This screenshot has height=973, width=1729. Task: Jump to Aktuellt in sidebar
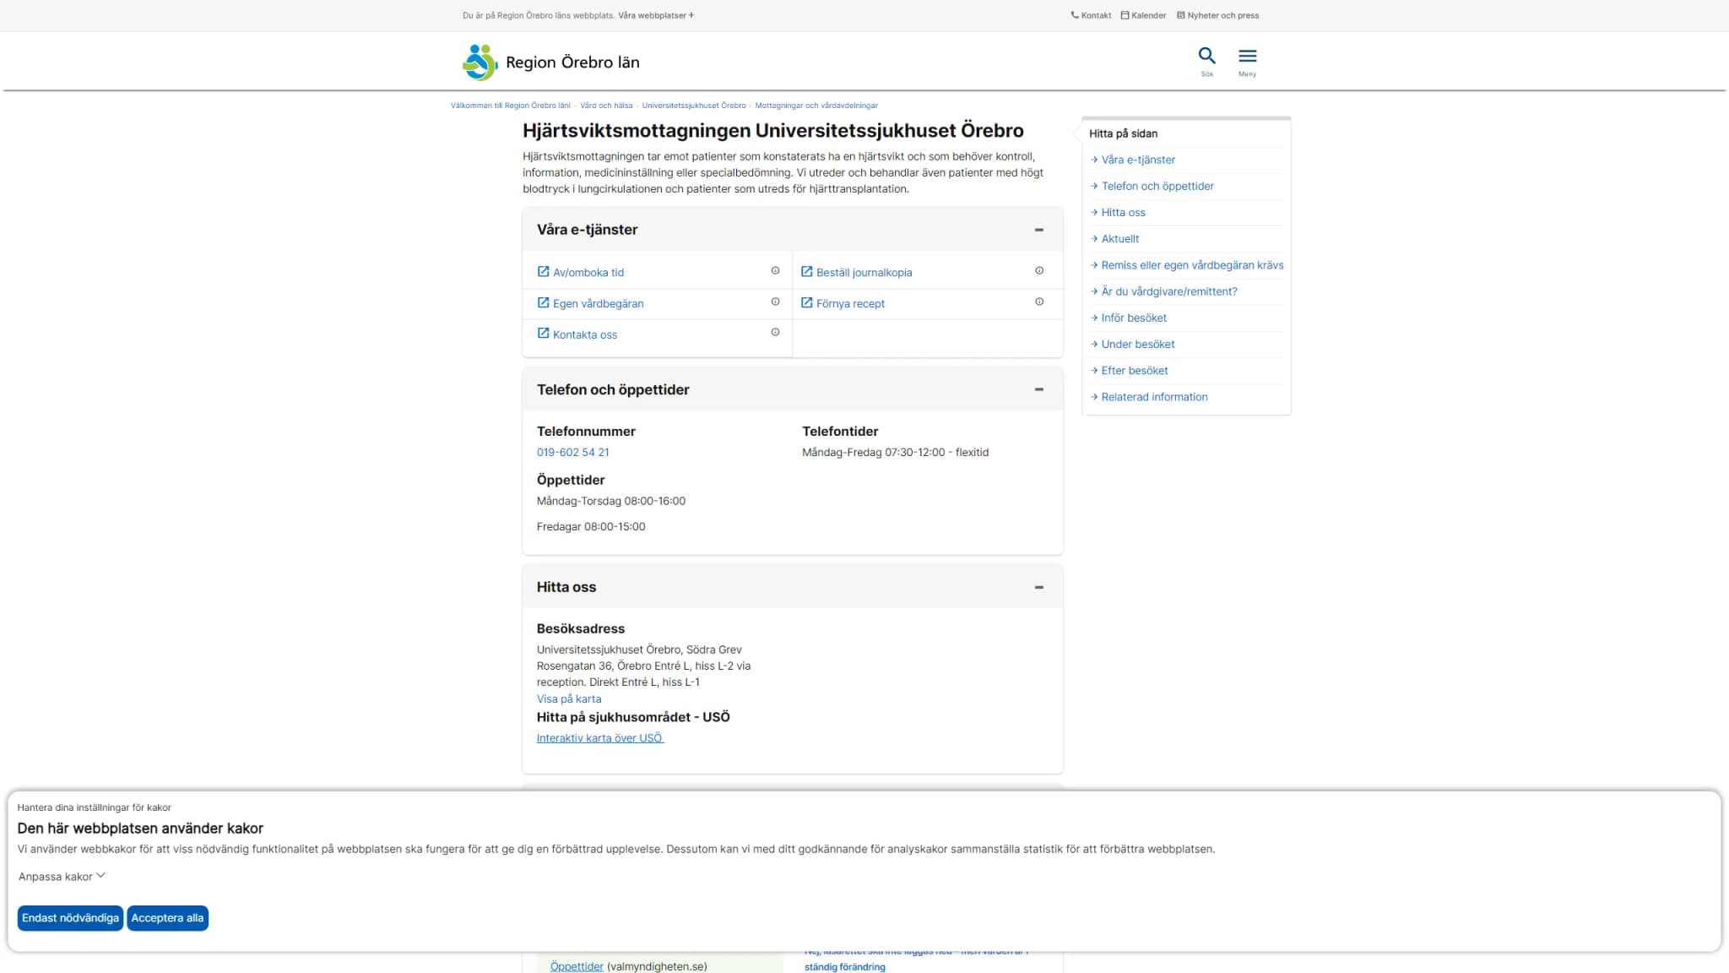click(x=1119, y=239)
